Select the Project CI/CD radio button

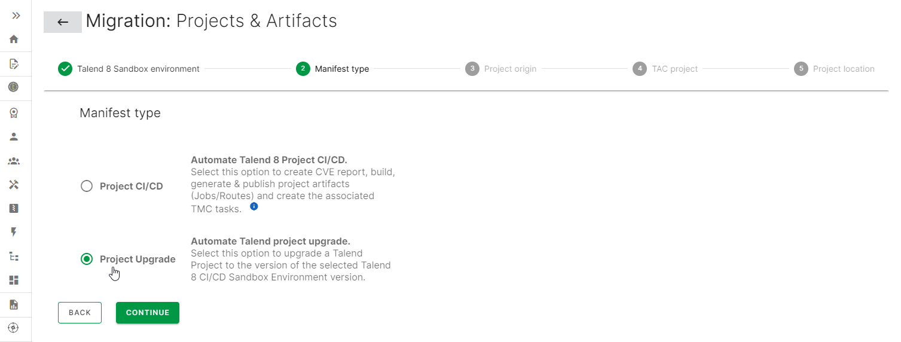(x=87, y=186)
